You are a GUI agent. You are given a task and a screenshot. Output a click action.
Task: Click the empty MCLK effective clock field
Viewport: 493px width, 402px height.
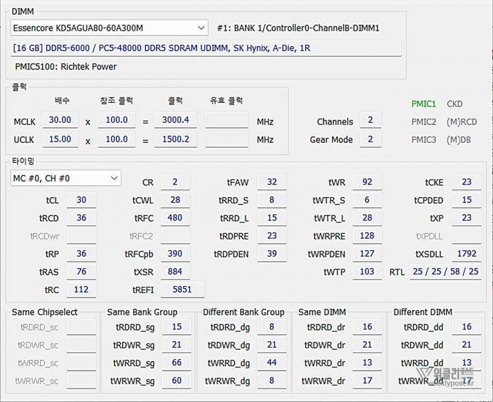click(x=227, y=120)
